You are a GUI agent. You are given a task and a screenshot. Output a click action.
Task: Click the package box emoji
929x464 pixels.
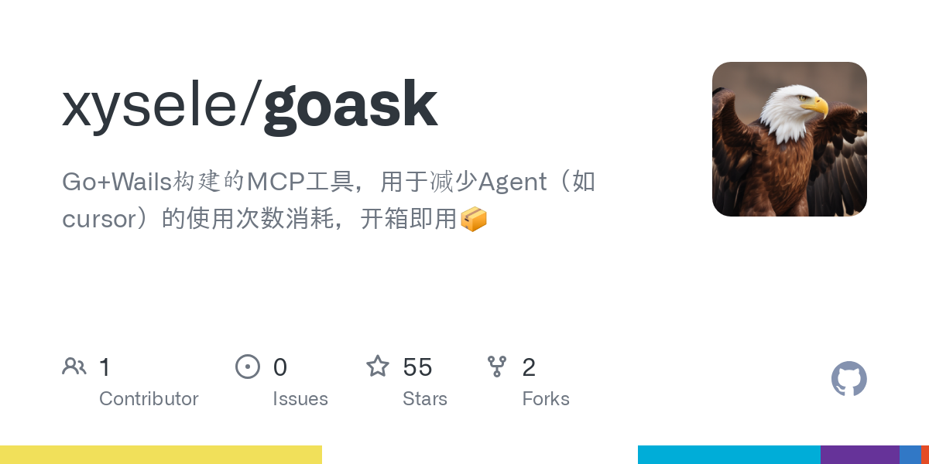coord(474,220)
